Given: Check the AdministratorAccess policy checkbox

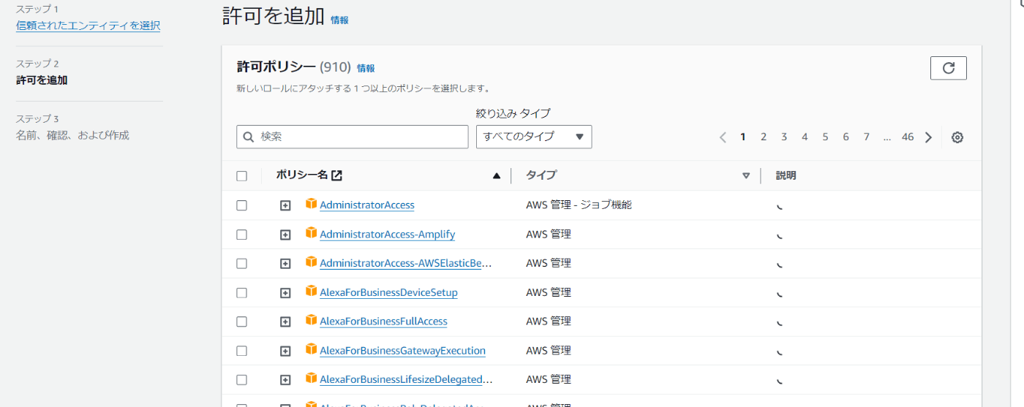Looking at the screenshot, I should (242, 205).
